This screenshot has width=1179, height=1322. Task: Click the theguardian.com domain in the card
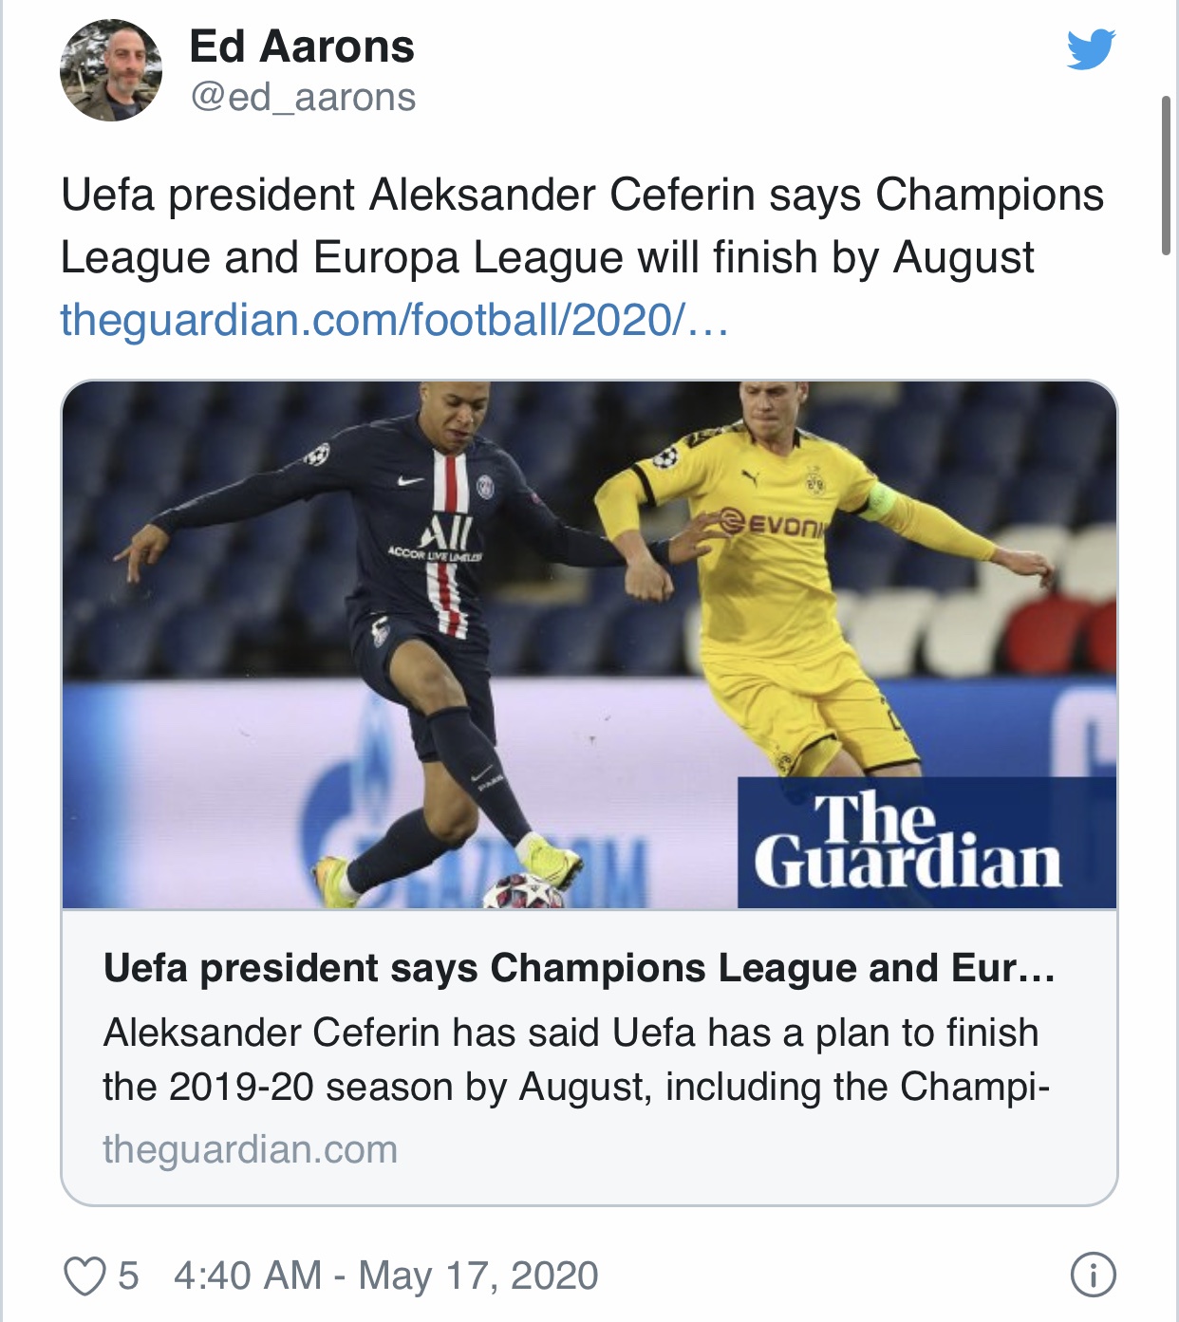click(250, 1149)
